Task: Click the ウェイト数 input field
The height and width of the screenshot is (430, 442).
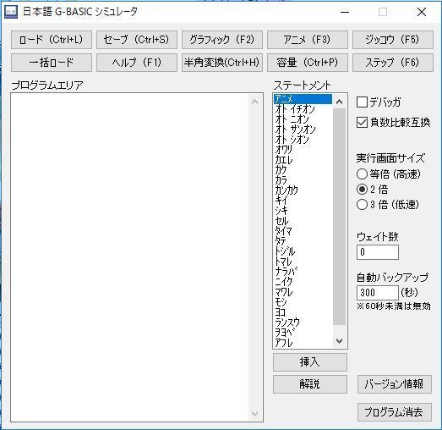Action: [378, 252]
